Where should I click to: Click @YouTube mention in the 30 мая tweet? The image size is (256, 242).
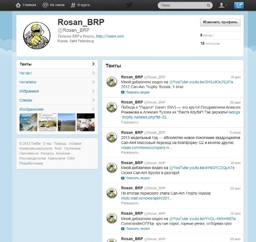(179, 168)
